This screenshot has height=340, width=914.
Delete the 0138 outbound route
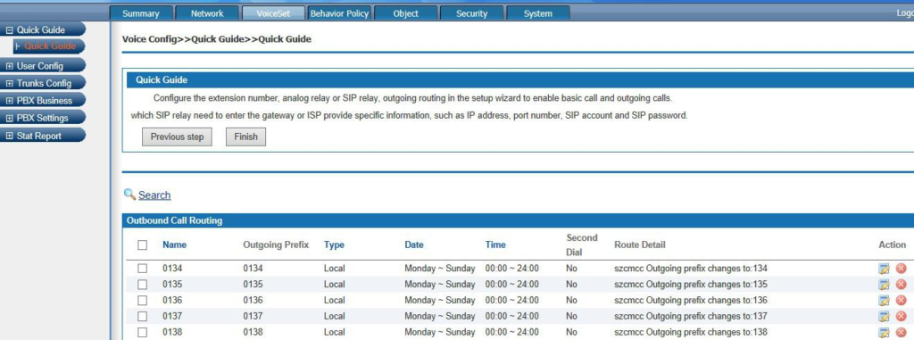pos(901,333)
